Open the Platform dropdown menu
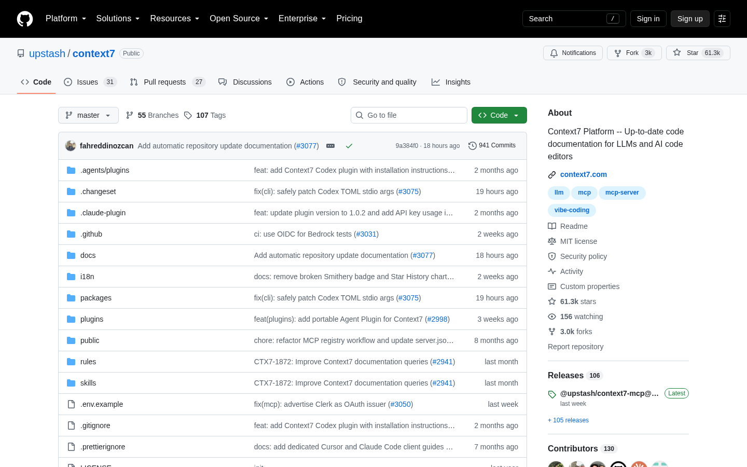Image resolution: width=747 pixels, height=467 pixels. 66,19
